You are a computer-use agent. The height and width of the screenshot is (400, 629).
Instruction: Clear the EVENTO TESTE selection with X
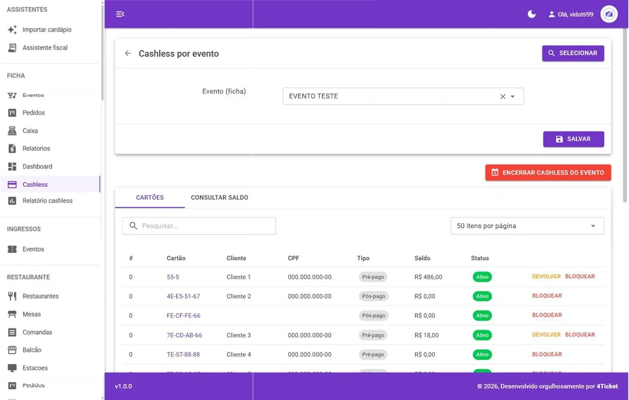pyautogui.click(x=503, y=97)
